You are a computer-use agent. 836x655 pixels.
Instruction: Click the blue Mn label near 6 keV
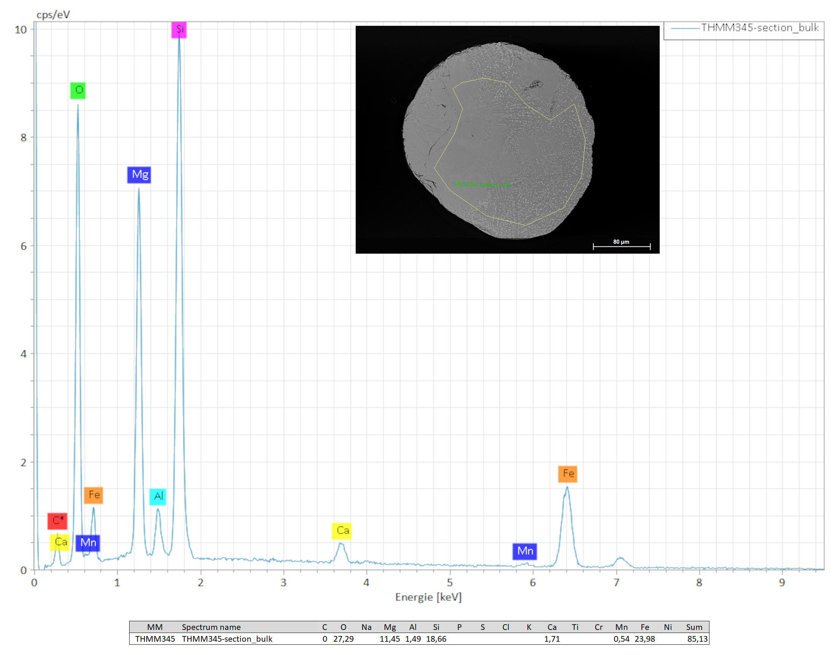[525, 551]
